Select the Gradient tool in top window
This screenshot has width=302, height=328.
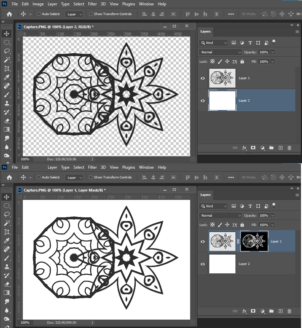(x=7, y=129)
